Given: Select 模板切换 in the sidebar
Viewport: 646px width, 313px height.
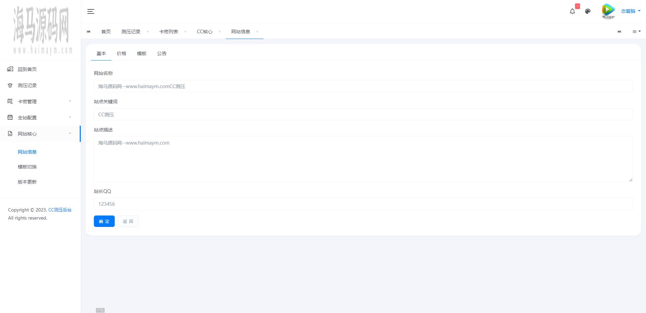Looking at the screenshot, I should point(27,167).
